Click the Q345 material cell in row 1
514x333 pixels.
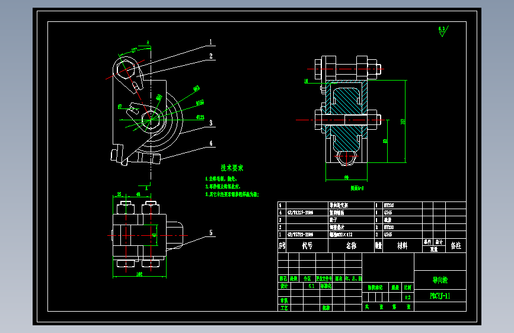388,235
